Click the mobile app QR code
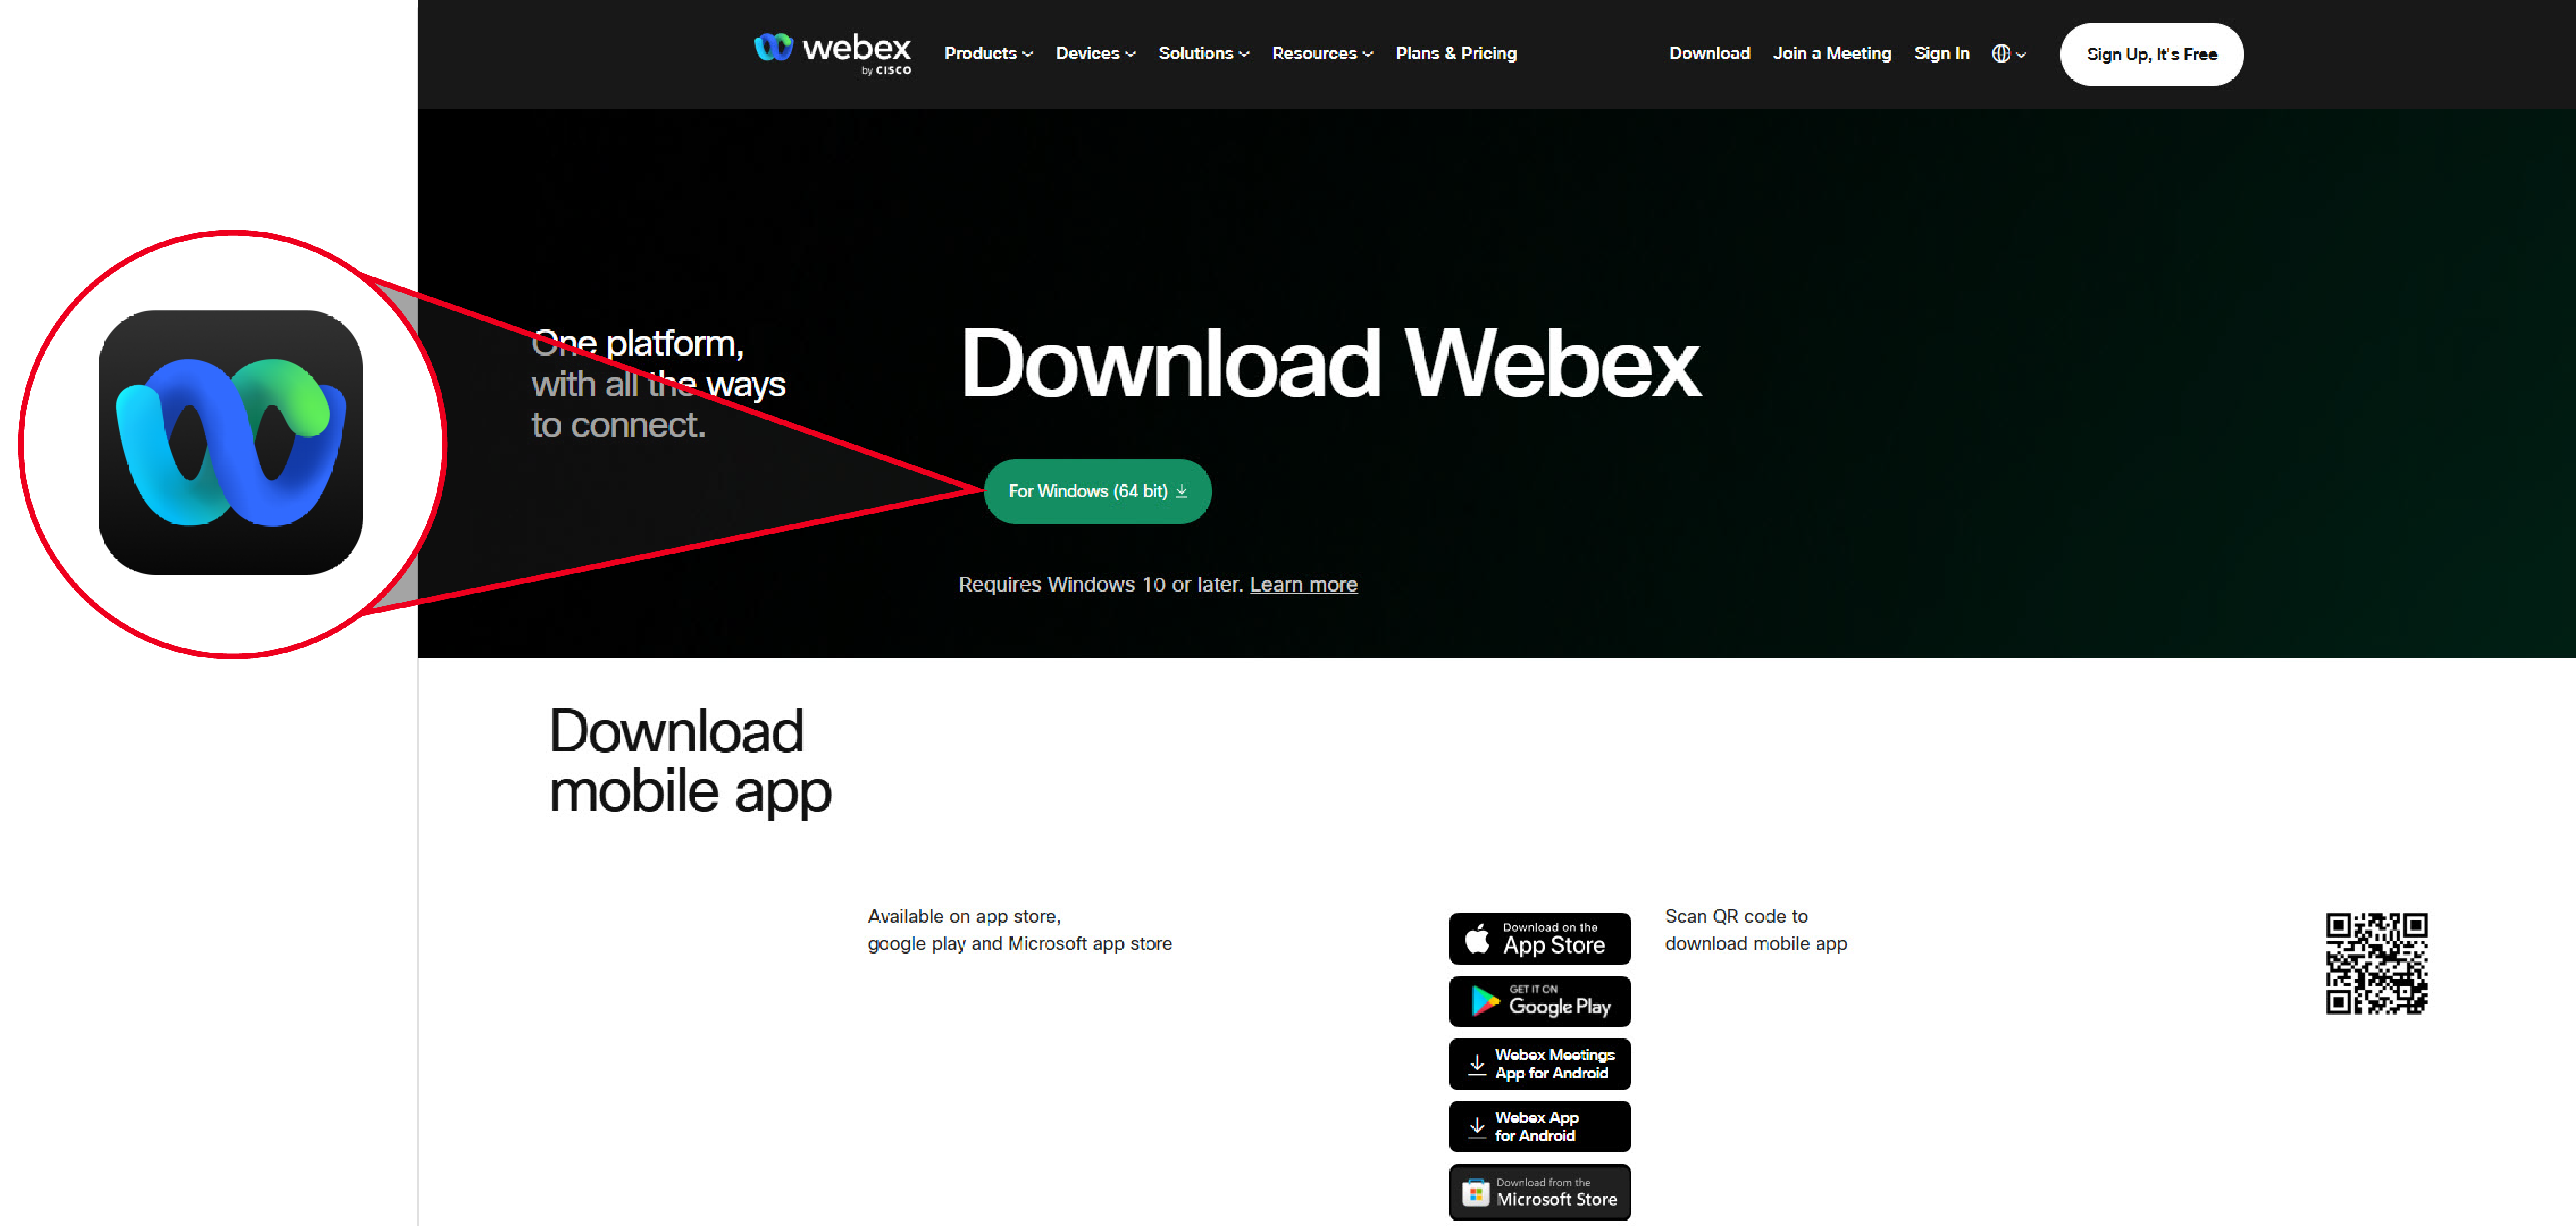The height and width of the screenshot is (1226, 2576). (2375, 963)
